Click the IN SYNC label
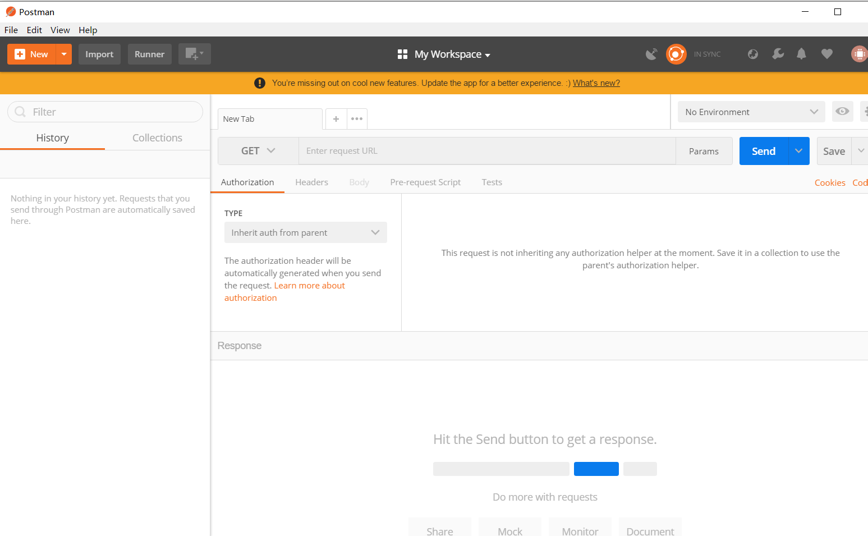 707,54
